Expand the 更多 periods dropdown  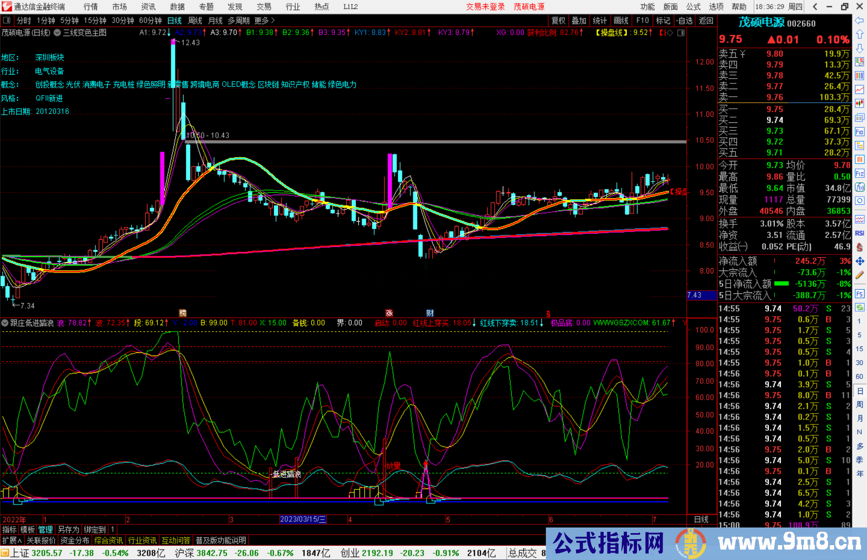pyautogui.click(x=265, y=20)
